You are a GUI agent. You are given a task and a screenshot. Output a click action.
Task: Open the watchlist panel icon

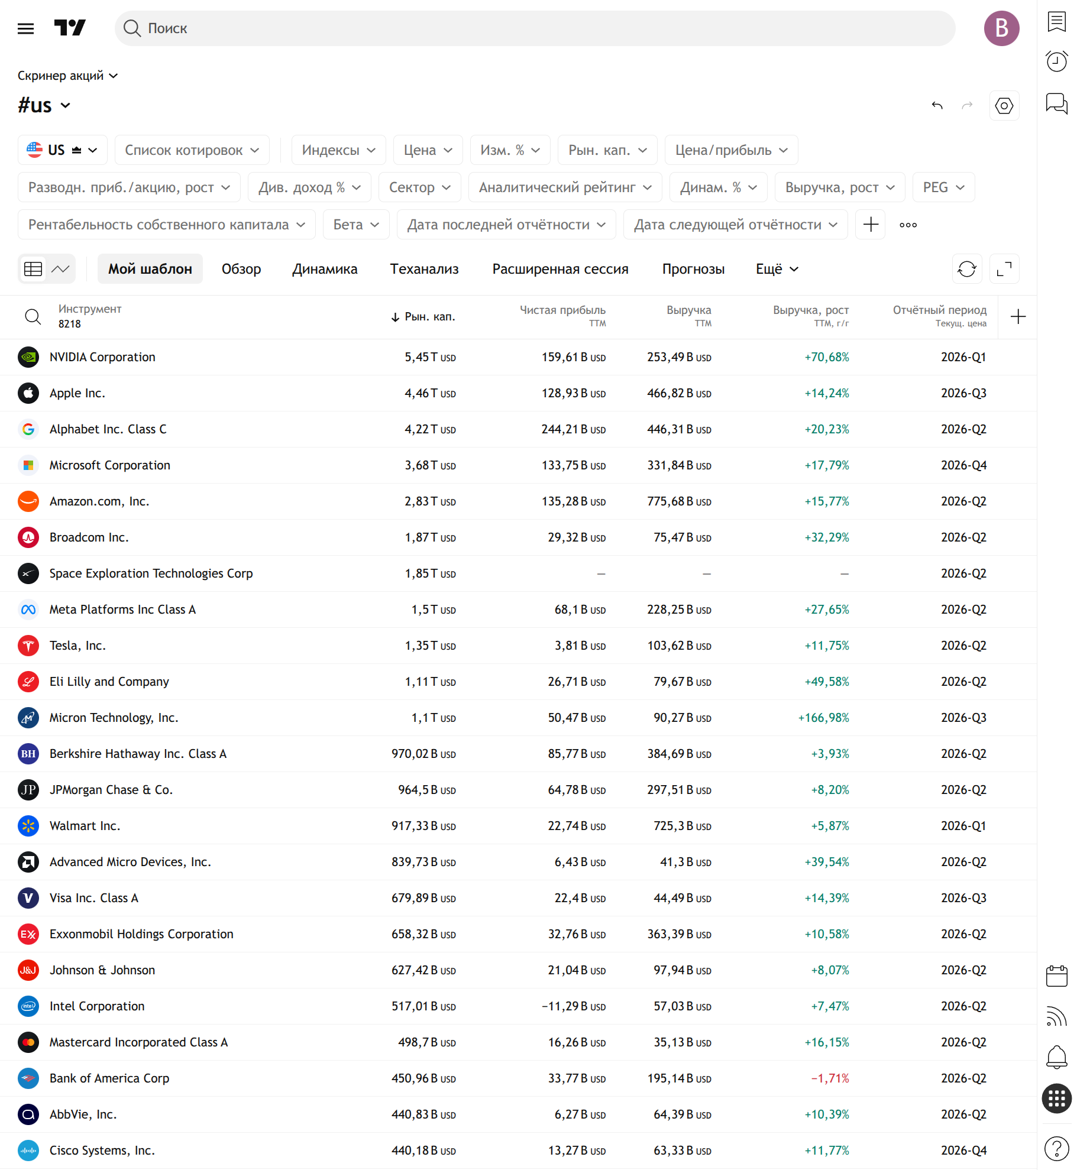[1056, 22]
